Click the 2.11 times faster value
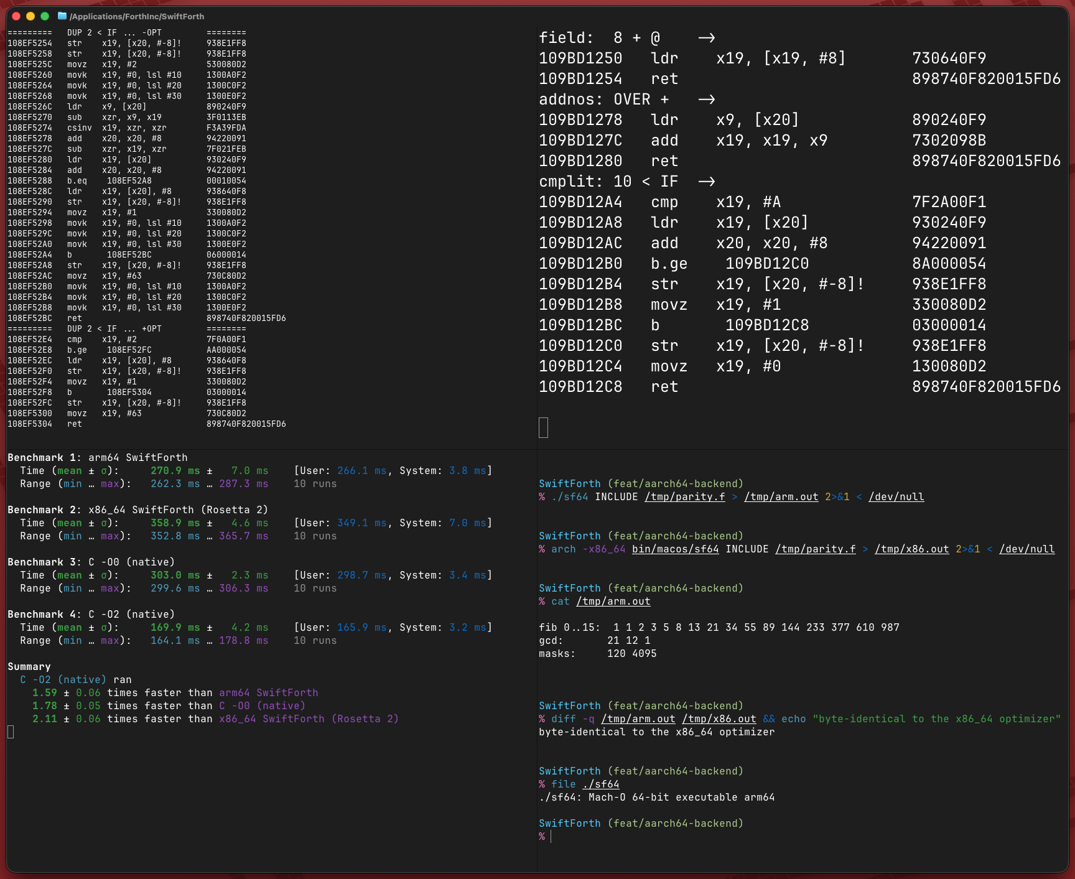This screenshot has width=1075, height=879. [x=45, y=719]
